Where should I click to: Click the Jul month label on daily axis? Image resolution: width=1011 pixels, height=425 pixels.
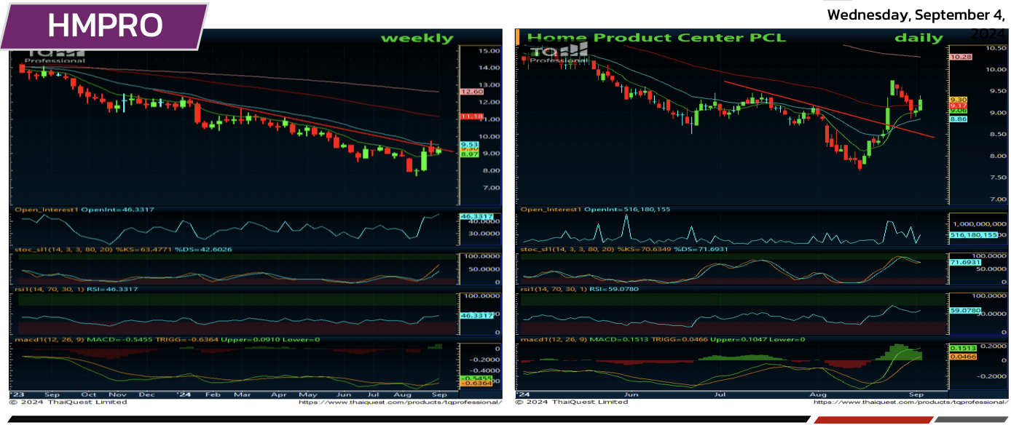tap(720, 395)
